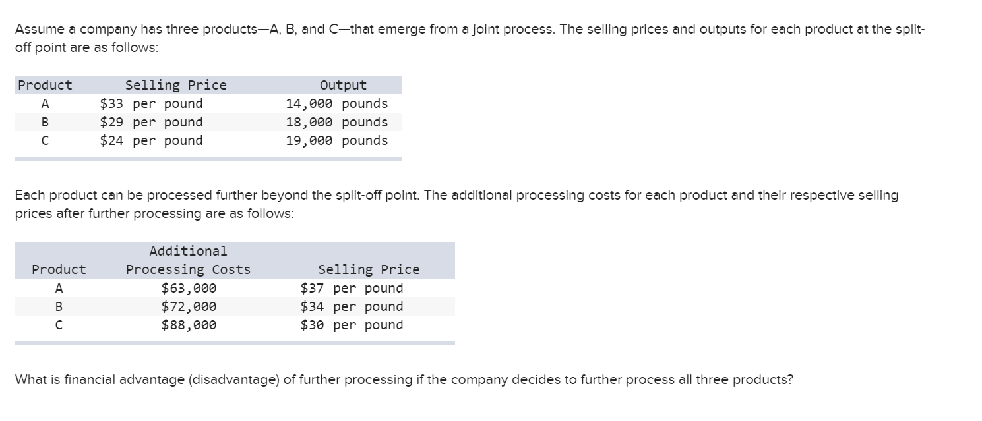Click the $30 per pound selling price
The image size is (982, 421).
(352, 325)
